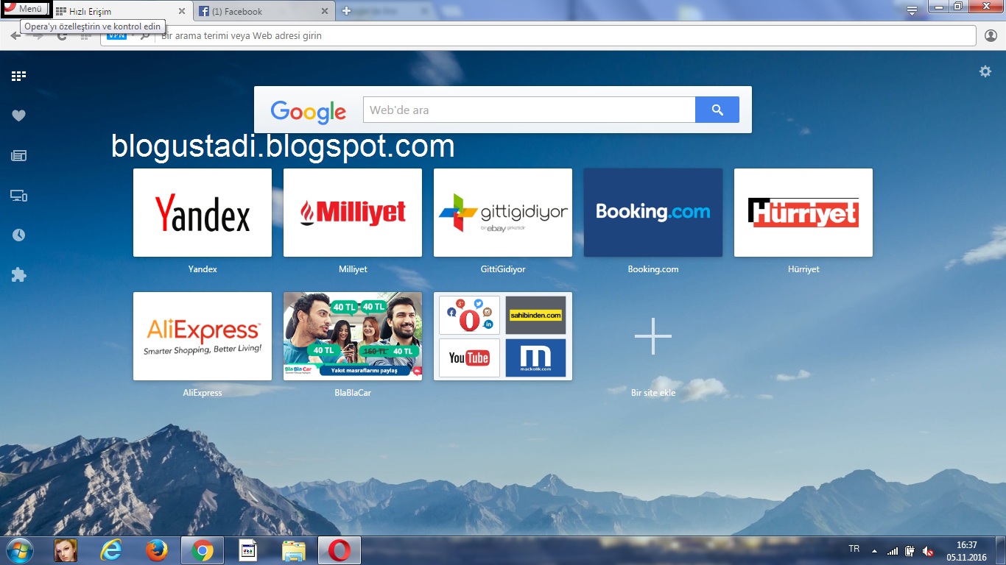Viewport: 1006px width, 565px height.
Task: Reload the page with refresh icon
Action: tap(63, 35)
